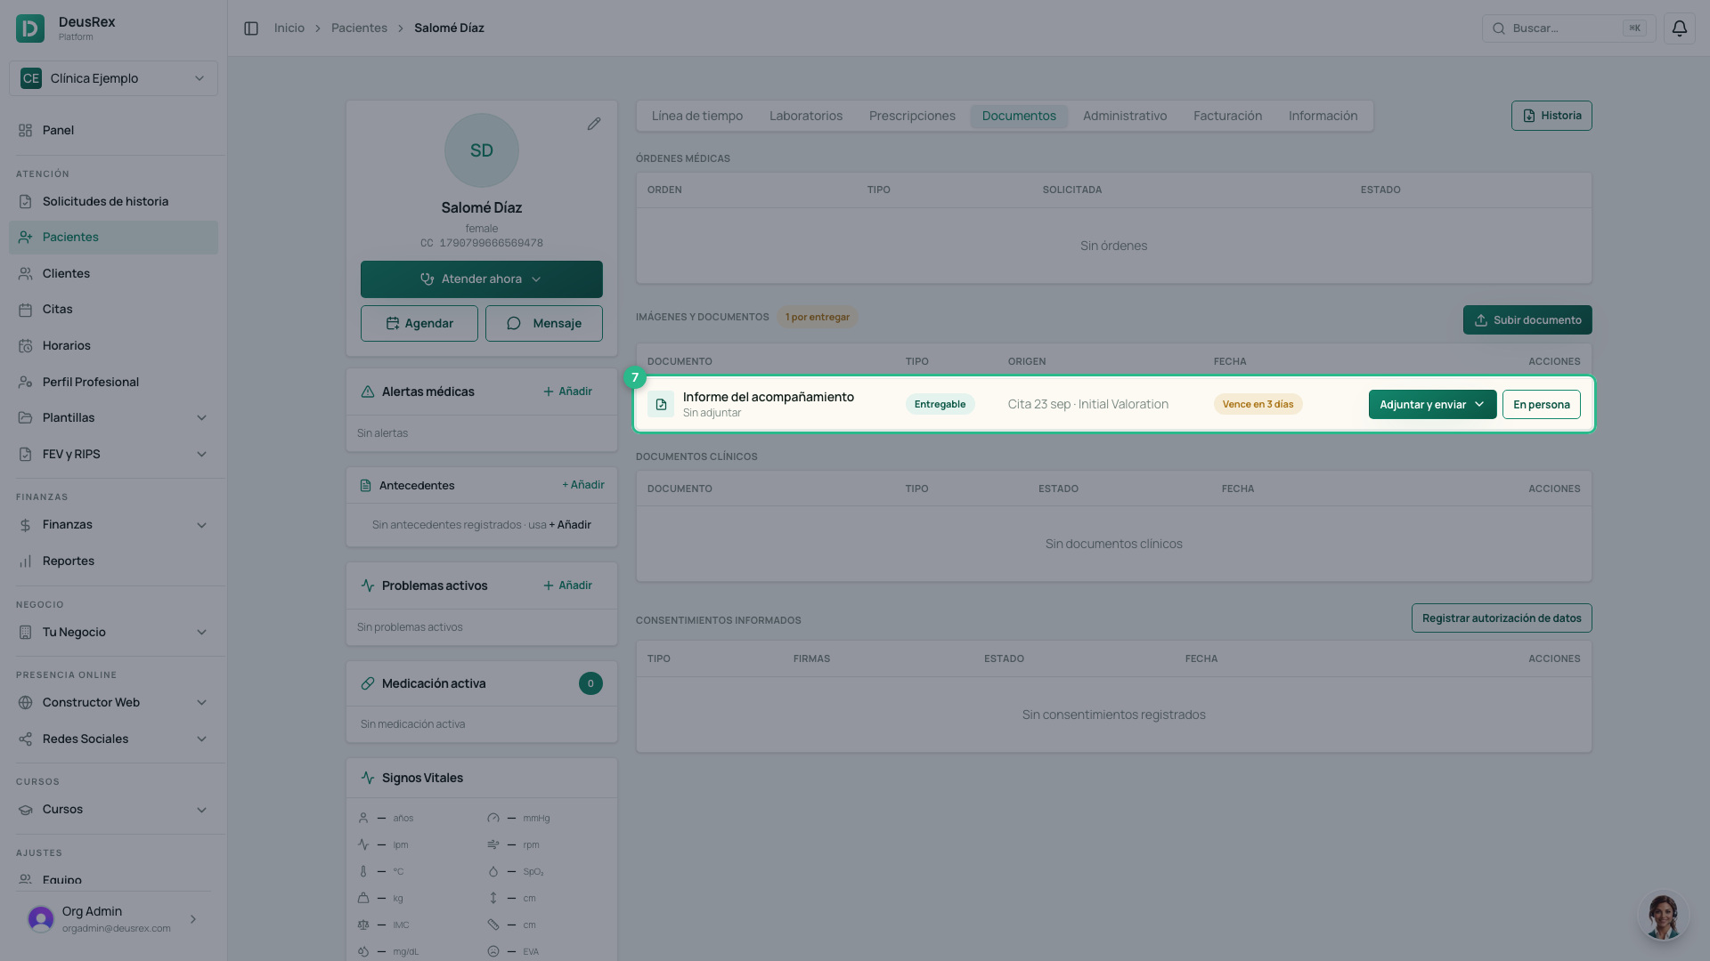Open Perfil Profesional in the sidebar

113,382
